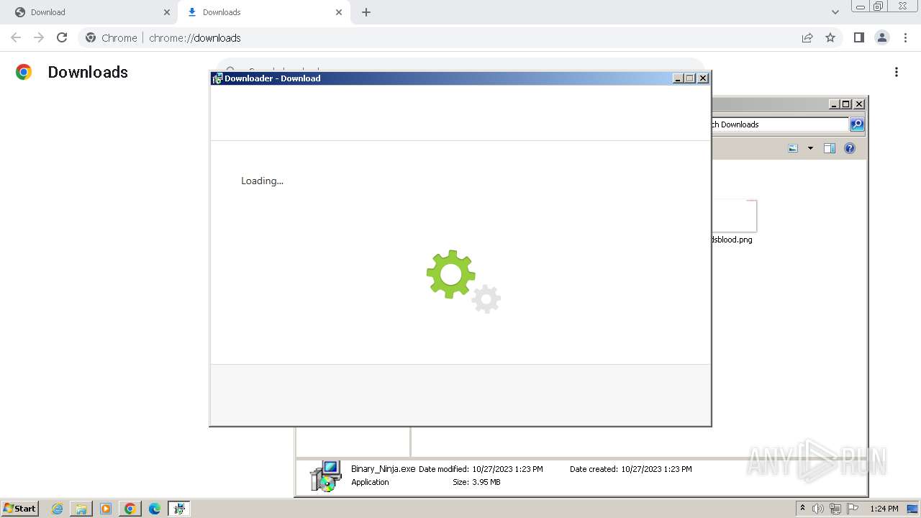Screen dimensions: 921x518
Task: Click the Chrome logo beside Downloads
Action: (x=24, y=72)
